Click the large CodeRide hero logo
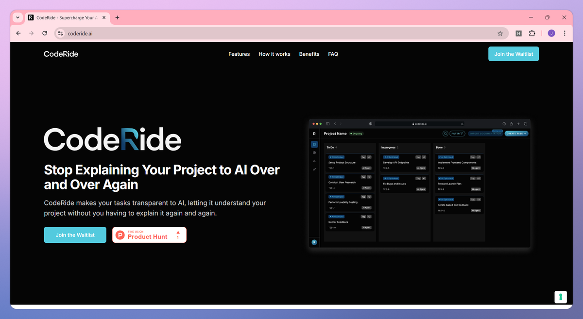583x319 pixels. point(112,139)
